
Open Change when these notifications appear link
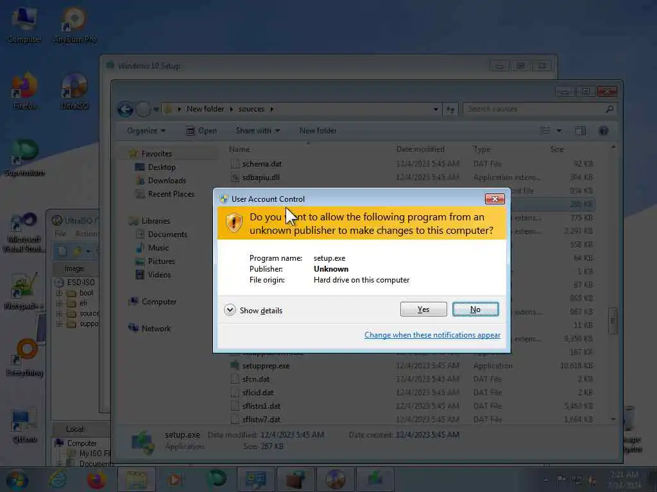(x=432, y=334)
